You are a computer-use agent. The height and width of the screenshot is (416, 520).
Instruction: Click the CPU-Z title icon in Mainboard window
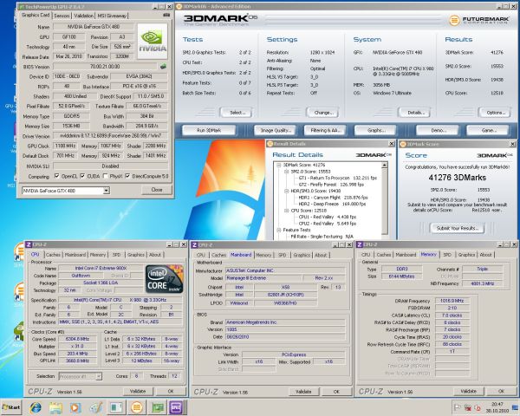pyautogui.click(x=194, y=244)
